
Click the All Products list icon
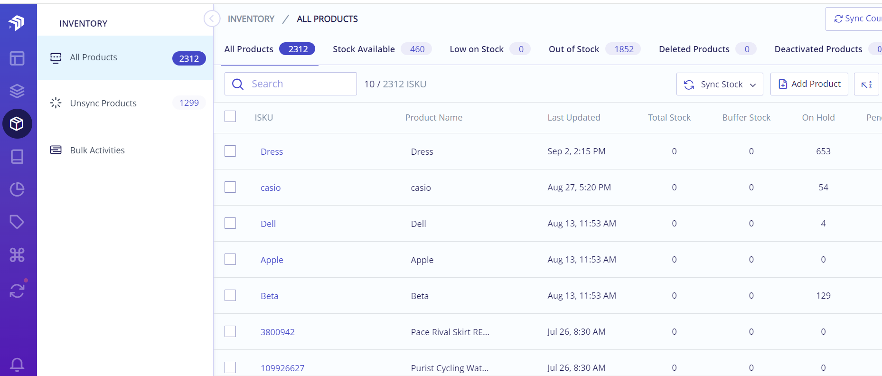pyautogui.click(x=56, y=57)
